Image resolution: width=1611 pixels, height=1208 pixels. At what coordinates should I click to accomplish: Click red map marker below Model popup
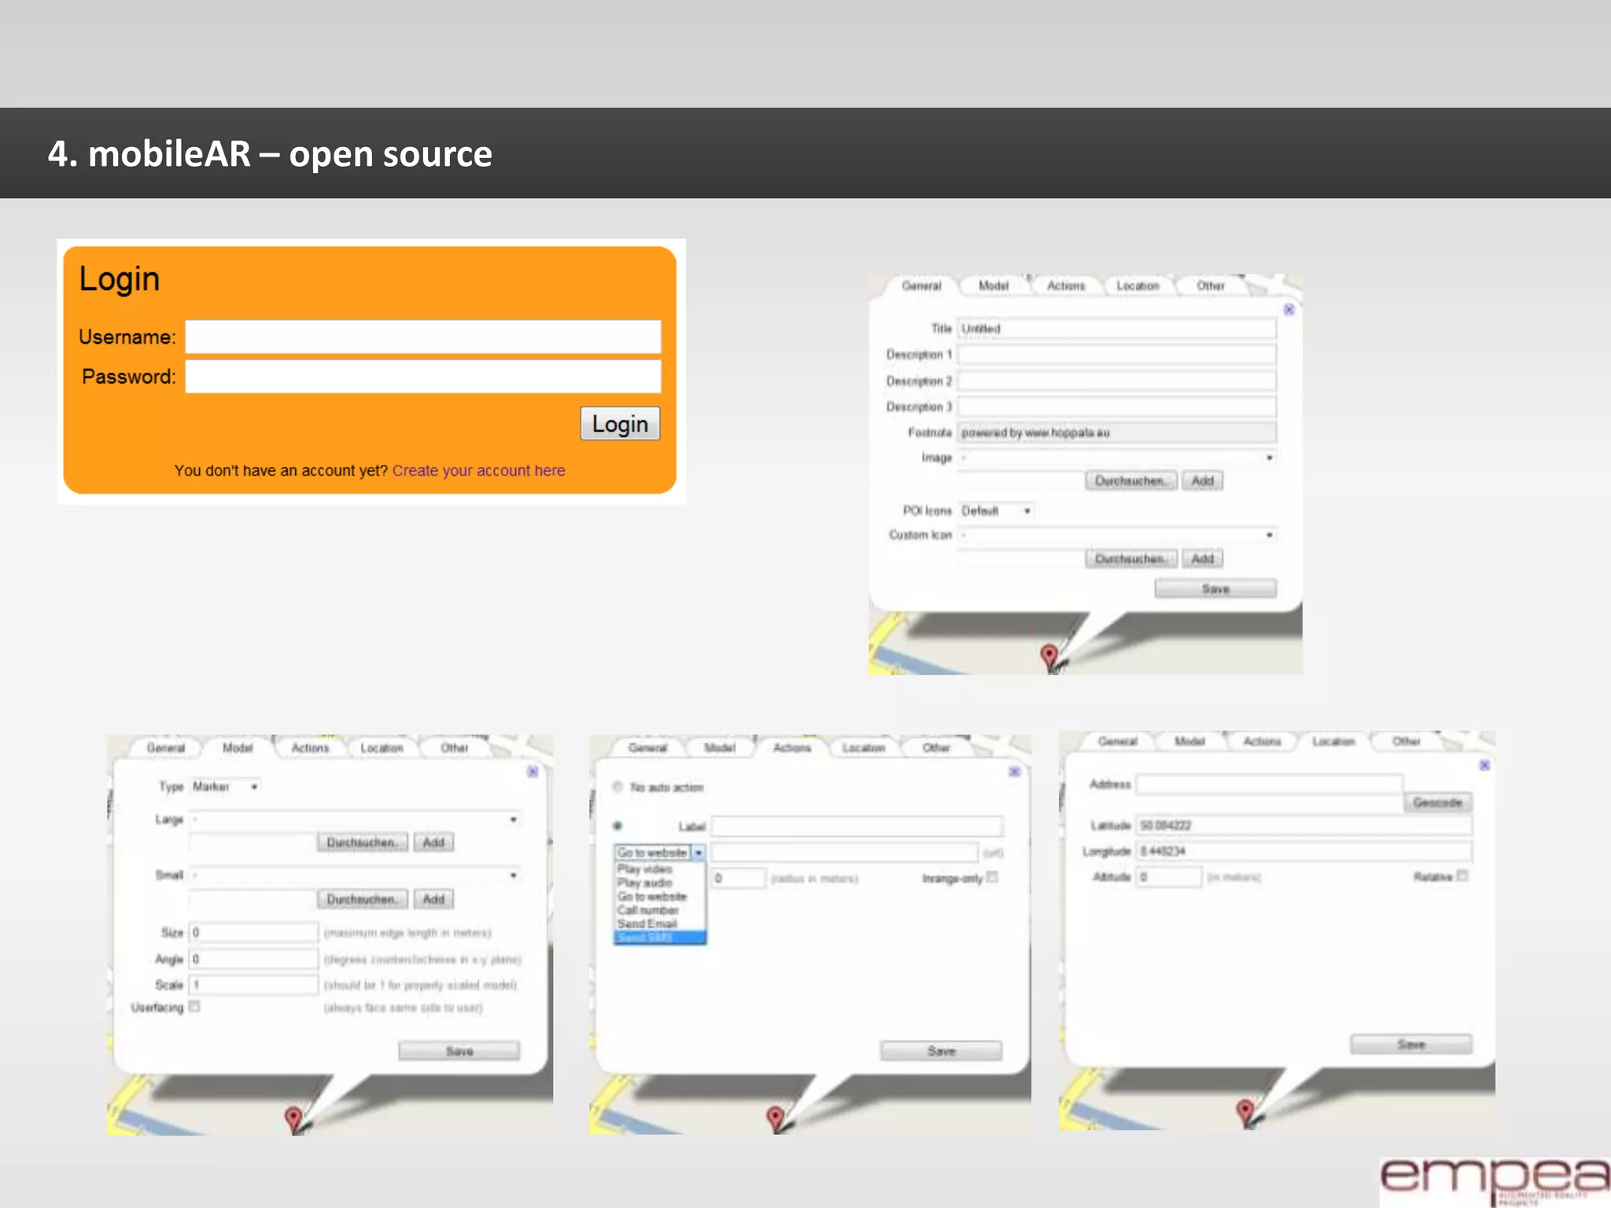(293, 1117)
